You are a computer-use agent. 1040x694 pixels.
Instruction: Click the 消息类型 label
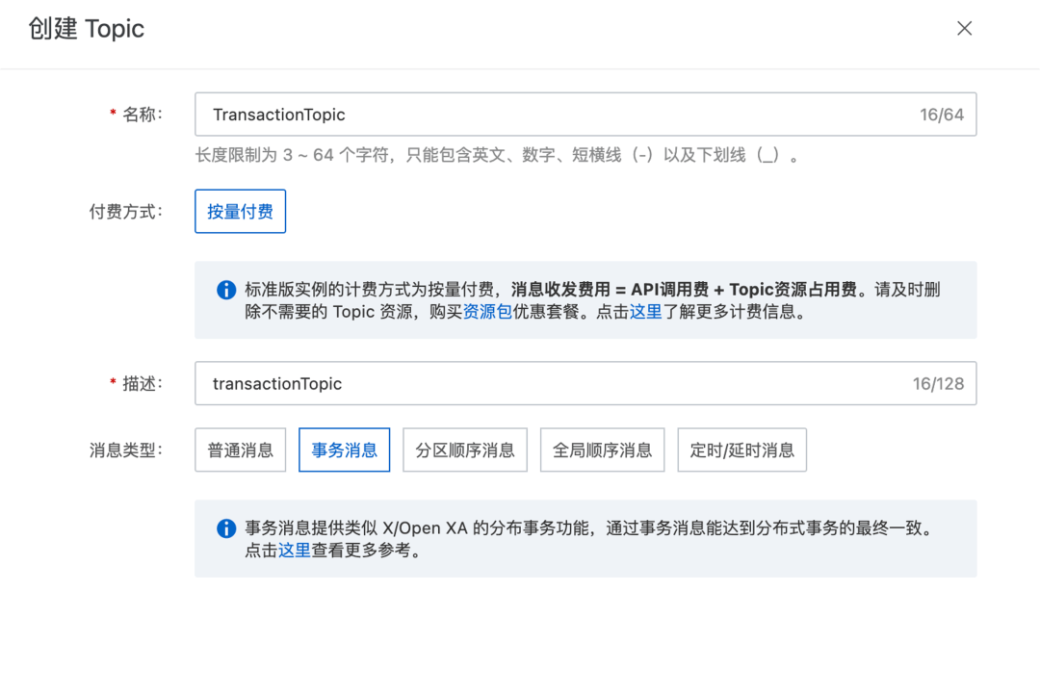point(126,450)
